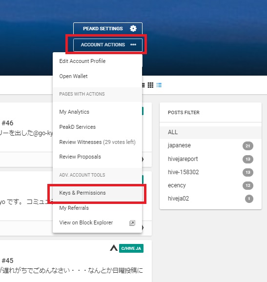Select My Referrals entry
267x282 pixels.
(97, 208)
